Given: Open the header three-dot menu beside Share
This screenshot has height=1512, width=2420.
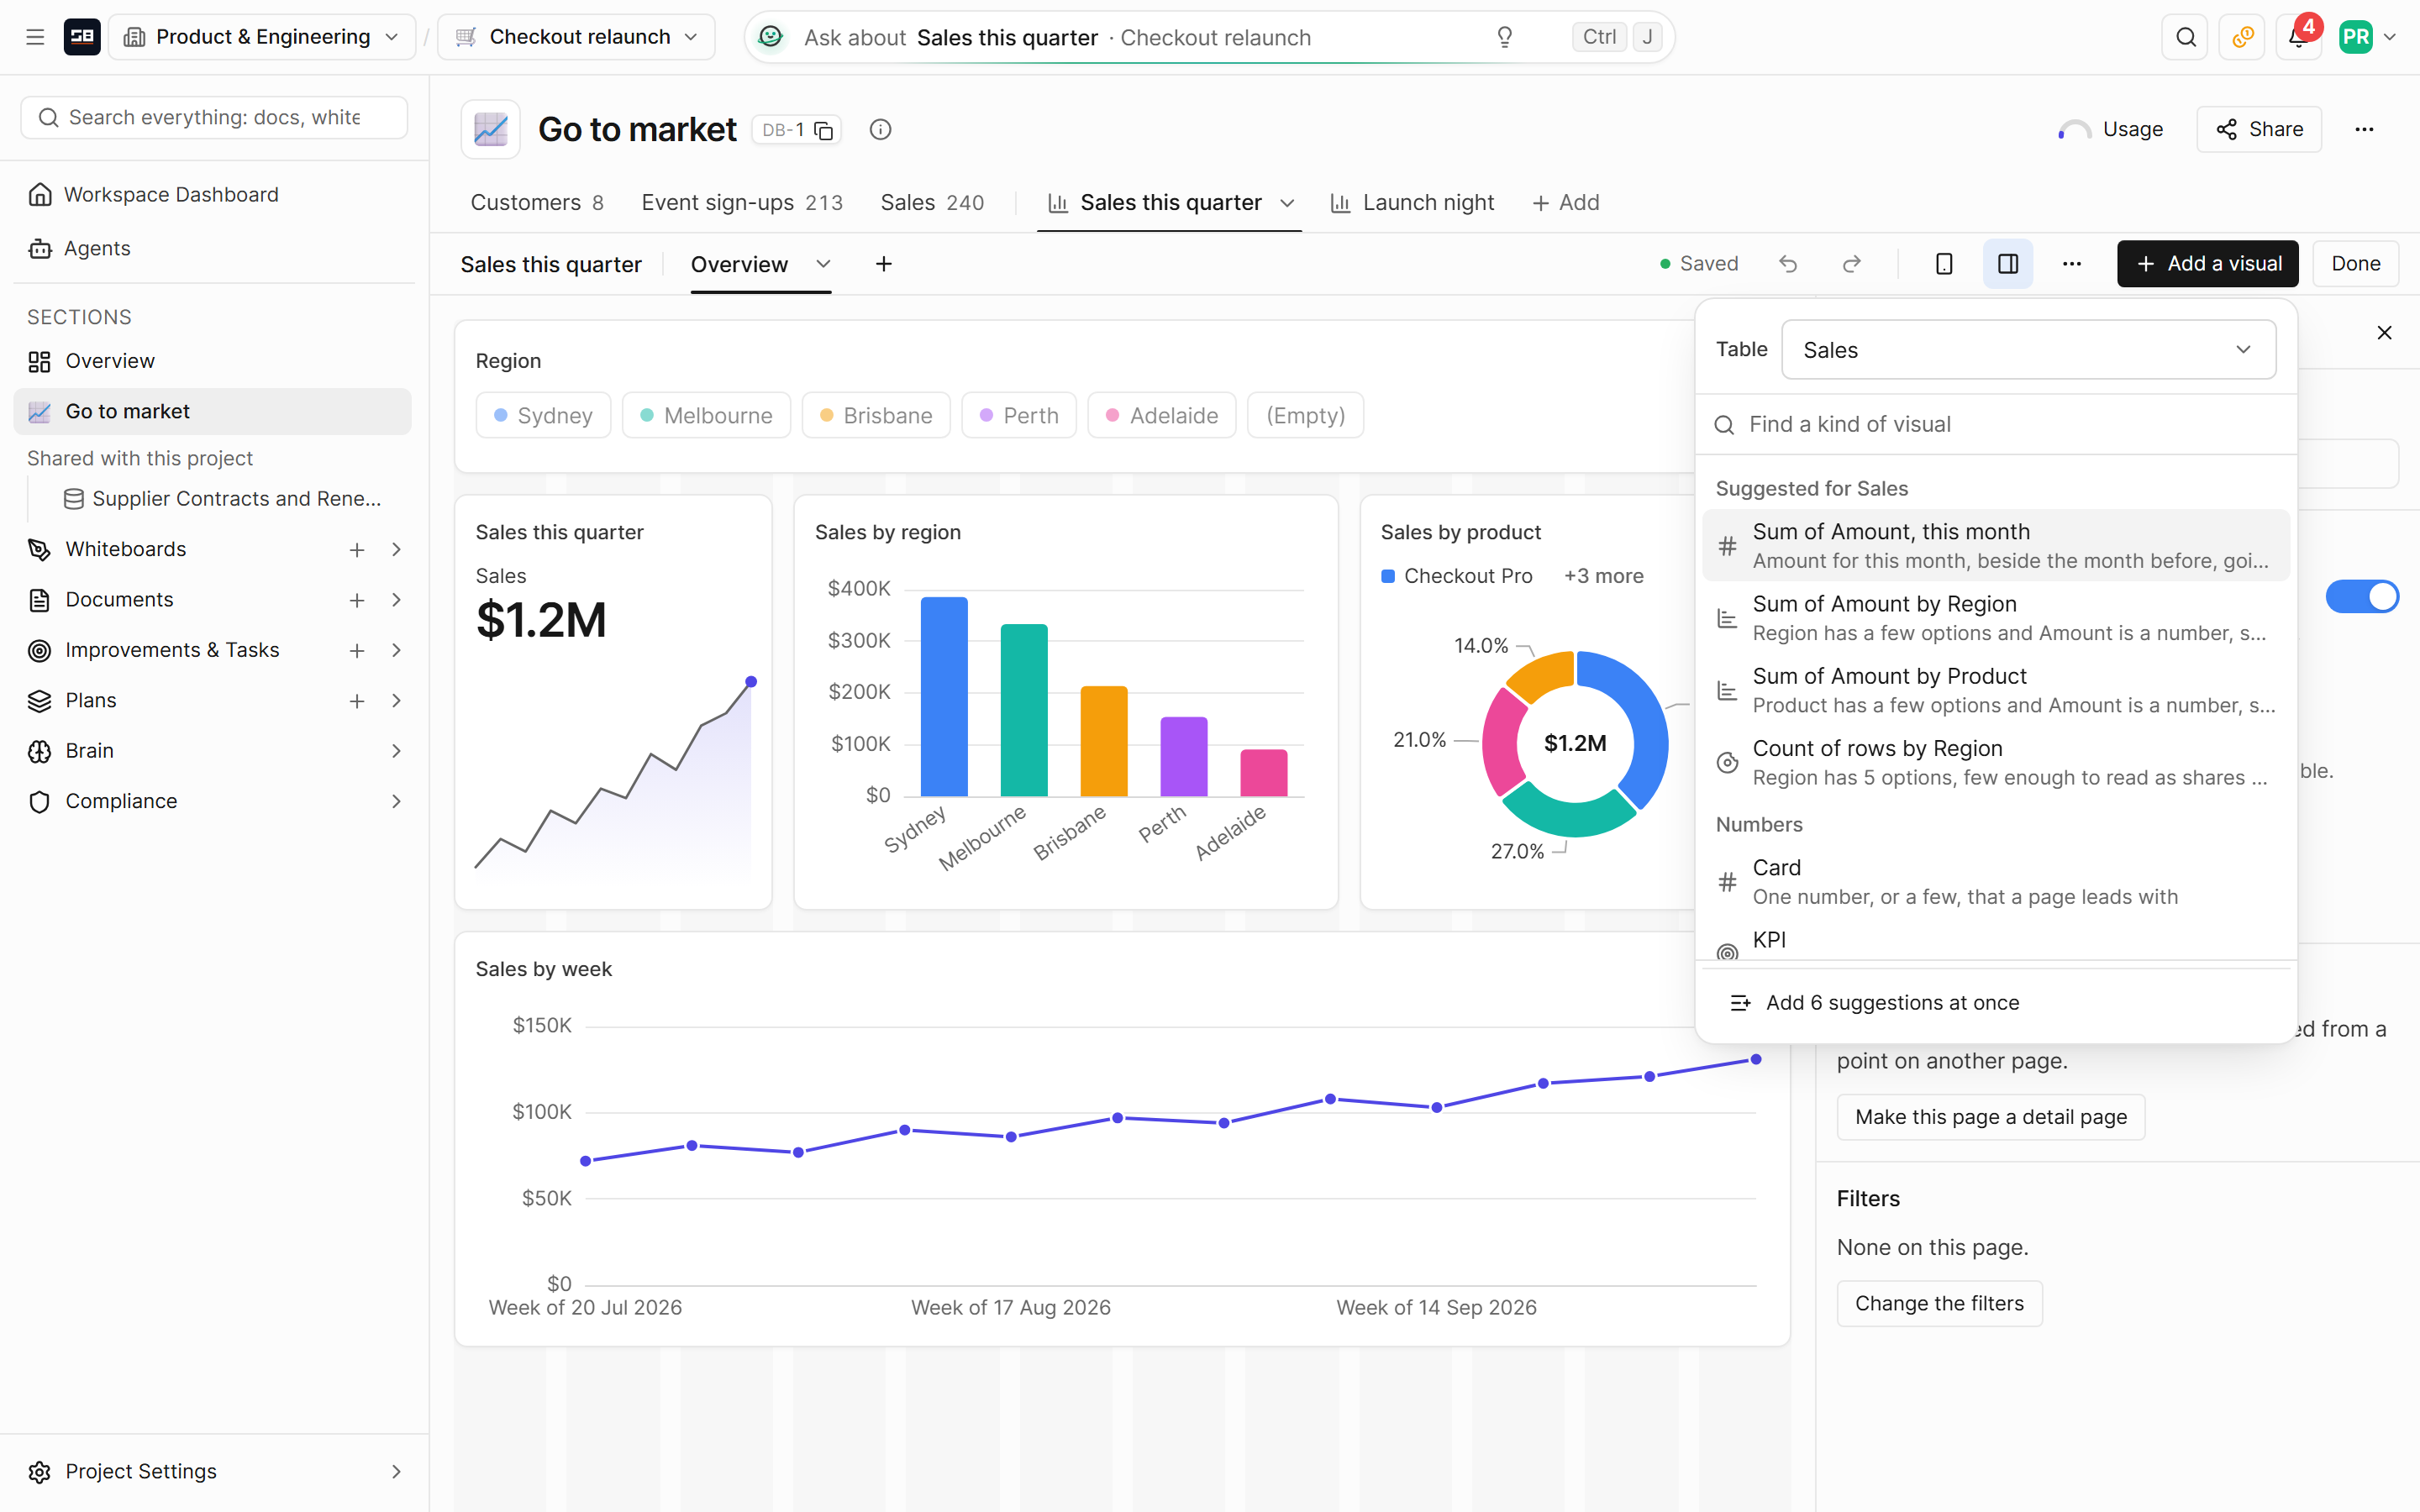Looking at the screenshot, I should point(2364,129).
